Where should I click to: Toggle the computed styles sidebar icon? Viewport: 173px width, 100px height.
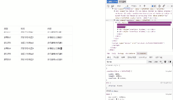169,62
